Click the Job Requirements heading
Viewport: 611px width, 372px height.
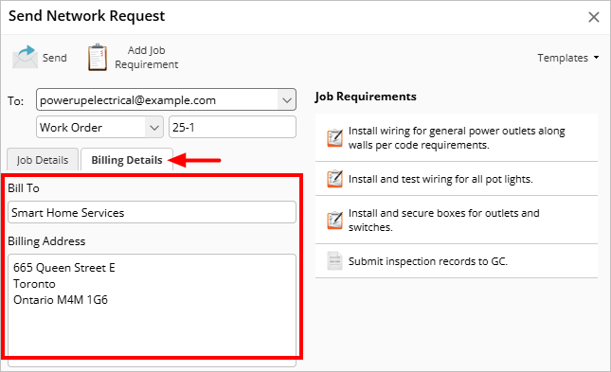(x=366, y=97)
